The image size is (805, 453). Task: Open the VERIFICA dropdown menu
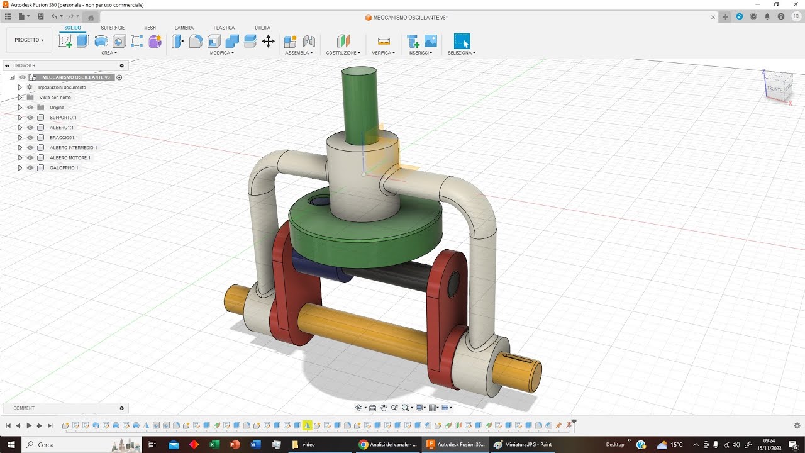pyautogui.click(x=384, y=53)
